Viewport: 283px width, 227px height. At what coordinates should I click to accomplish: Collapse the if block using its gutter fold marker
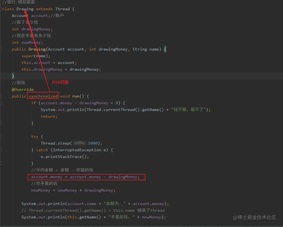1,103
